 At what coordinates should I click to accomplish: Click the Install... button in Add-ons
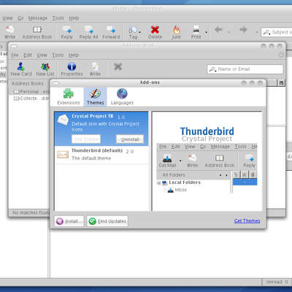coord(69,221)
